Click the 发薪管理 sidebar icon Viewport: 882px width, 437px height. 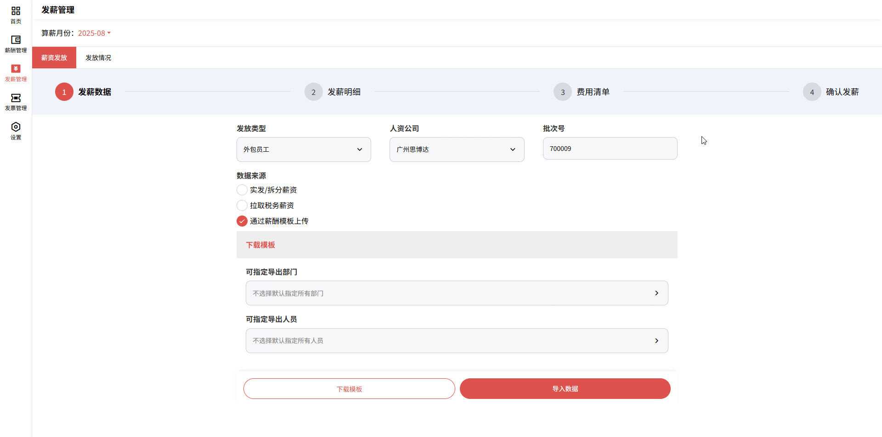click(x=16, y=72)
